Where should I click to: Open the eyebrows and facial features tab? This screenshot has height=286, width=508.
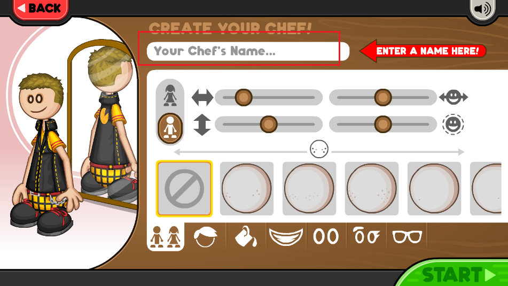[366, 236]
